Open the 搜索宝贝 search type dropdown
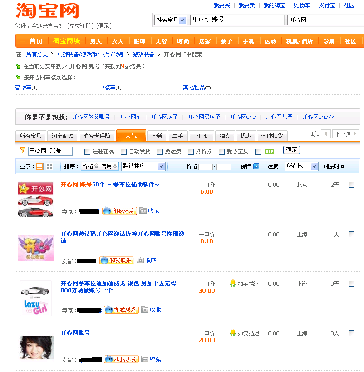Image resolution: width=364 pixels, height=372 pixels. [x=171, y=20]
